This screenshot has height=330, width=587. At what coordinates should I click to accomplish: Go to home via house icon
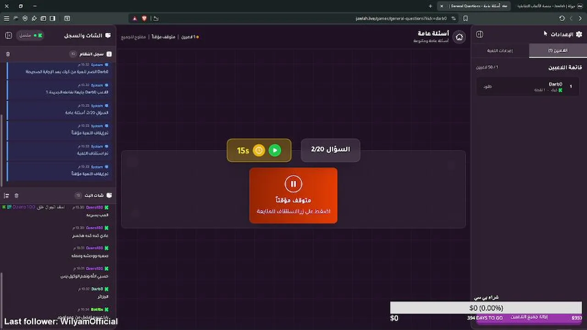pyautogui.click(x=459, y=37)
